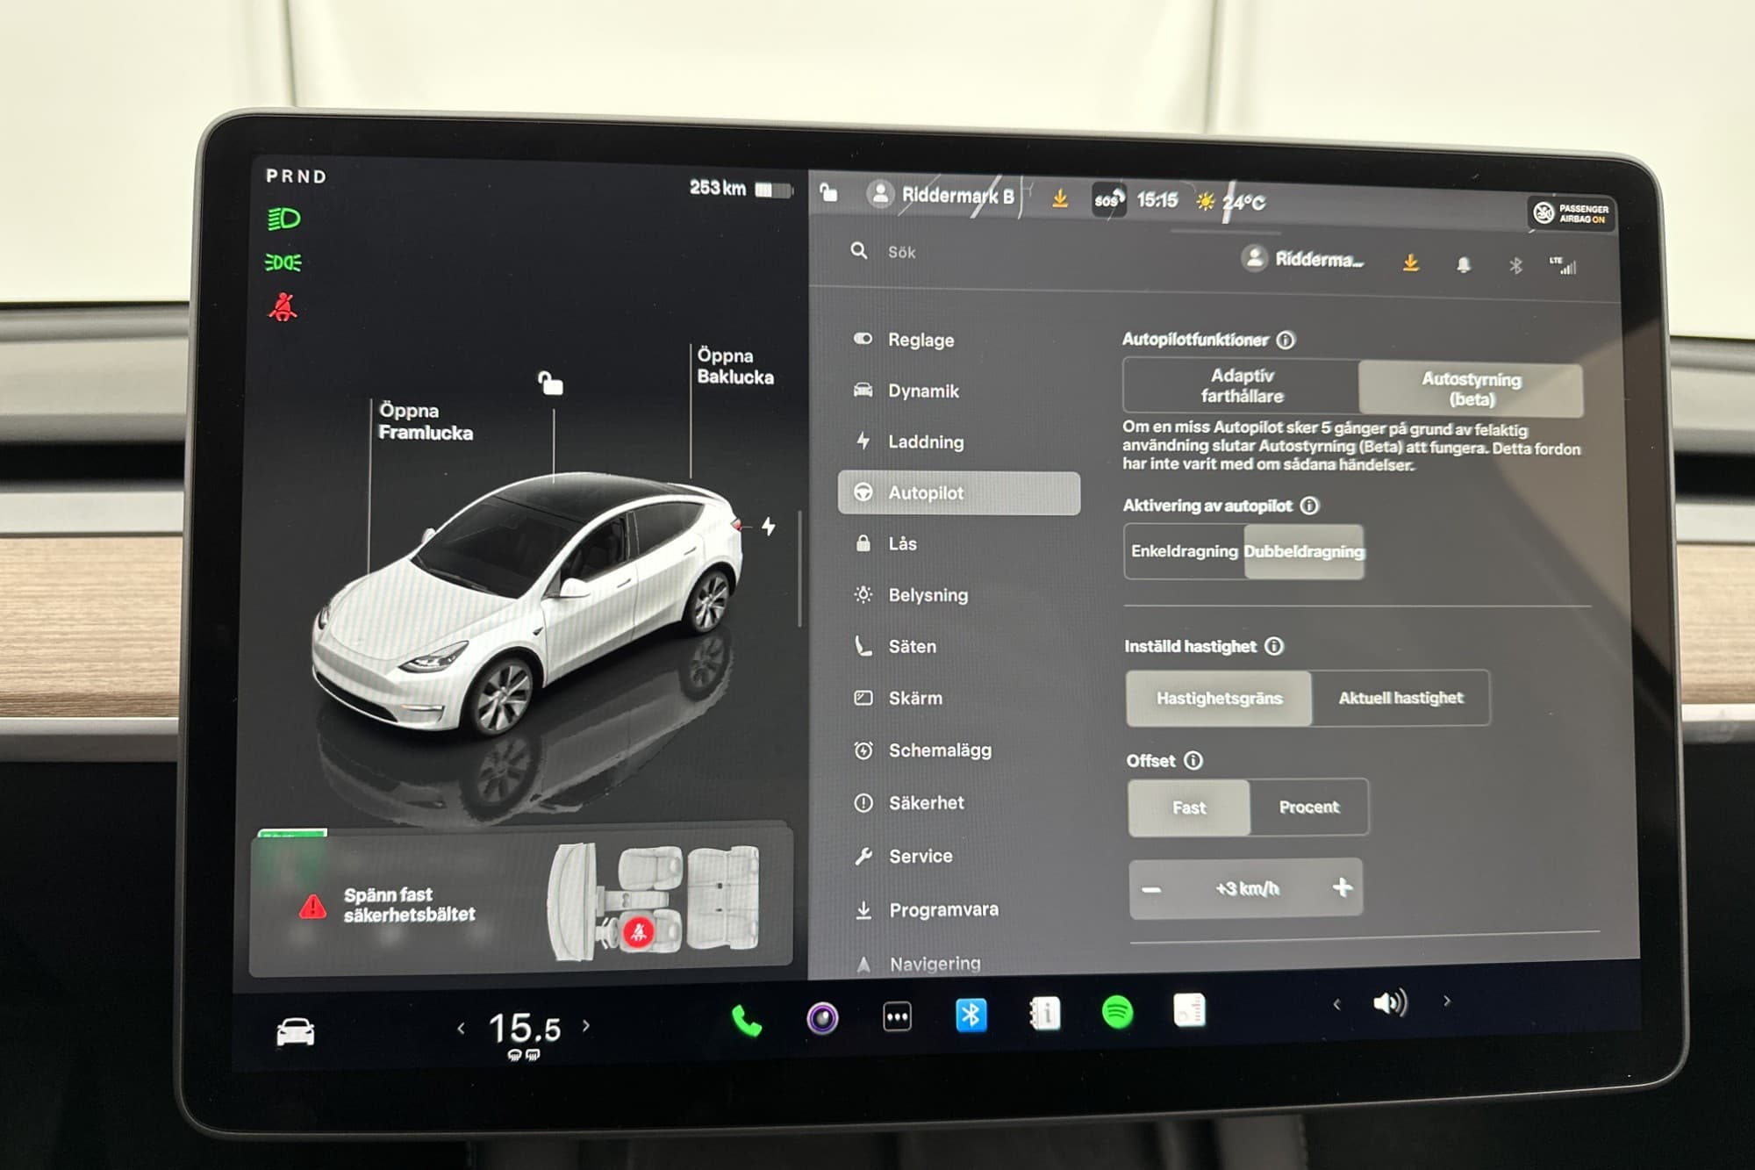1755x1170 pixels.
Task: Tap the red seatbelt warning on seat diagram
Action: (x=638, y=932)
